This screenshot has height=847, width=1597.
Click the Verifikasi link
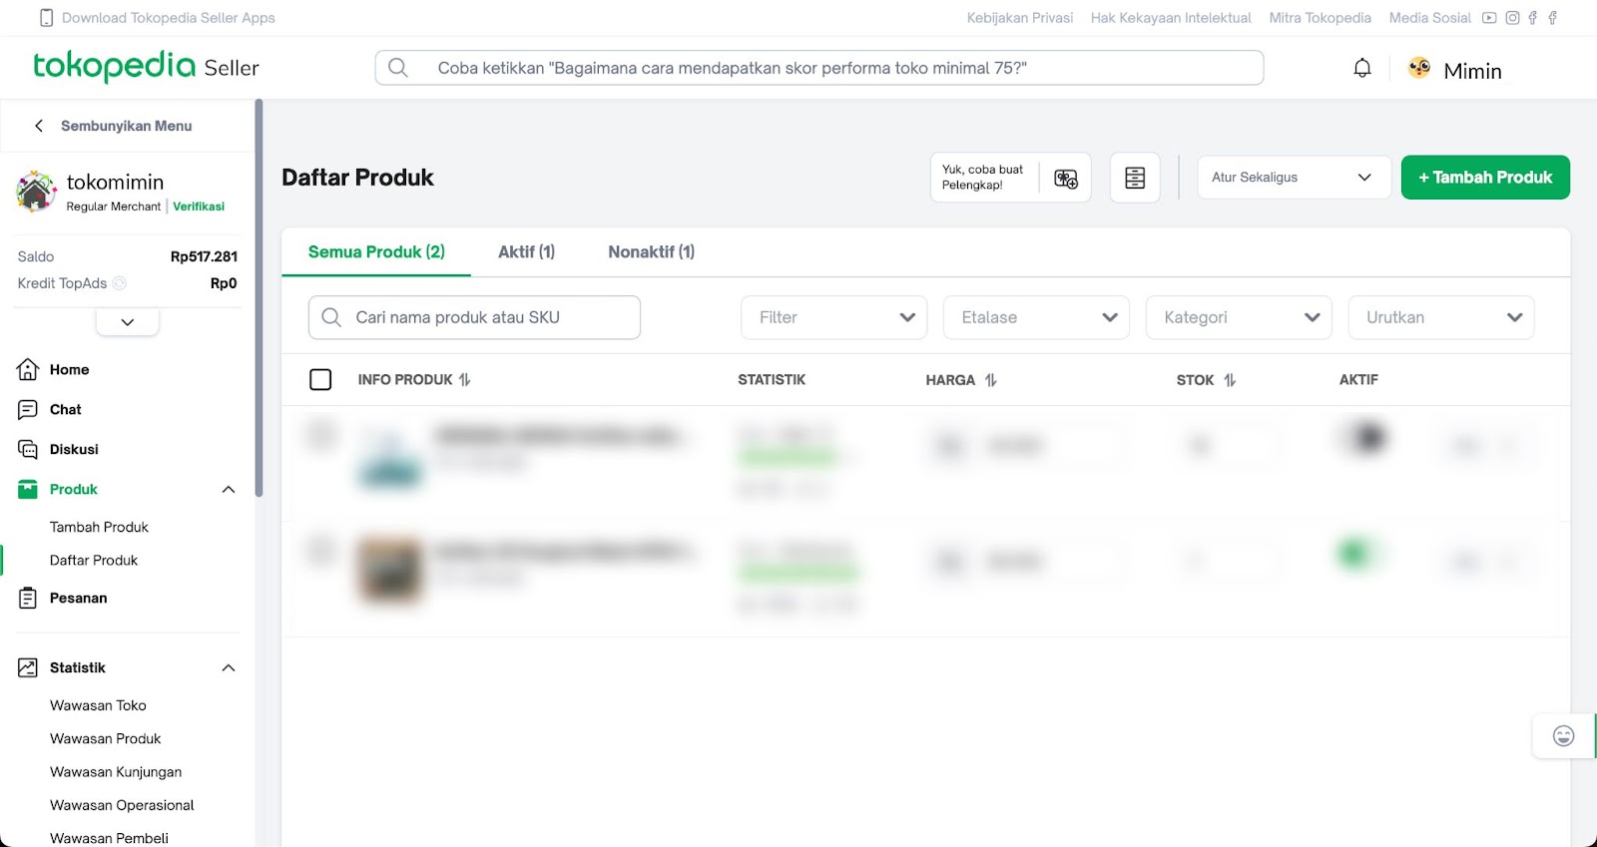[199, 207]
